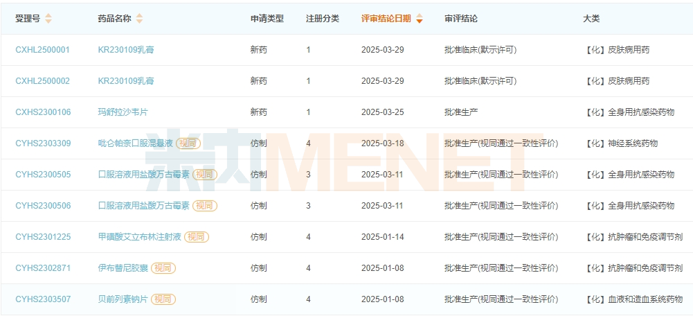
Task: Open acceptance number CYHS2303309
Action: pos(43,143)
